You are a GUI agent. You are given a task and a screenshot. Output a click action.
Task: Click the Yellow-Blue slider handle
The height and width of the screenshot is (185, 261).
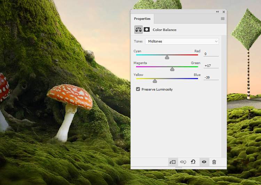[x=155, y=81]
